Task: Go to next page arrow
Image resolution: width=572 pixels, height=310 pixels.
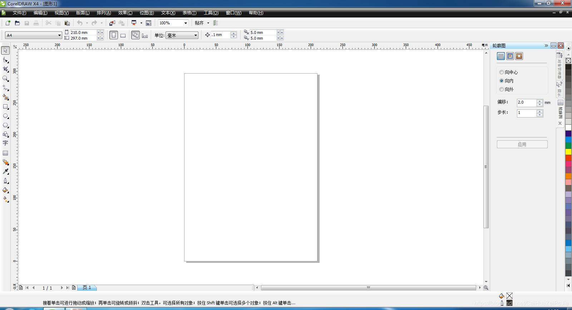Action: pos(62,287)
